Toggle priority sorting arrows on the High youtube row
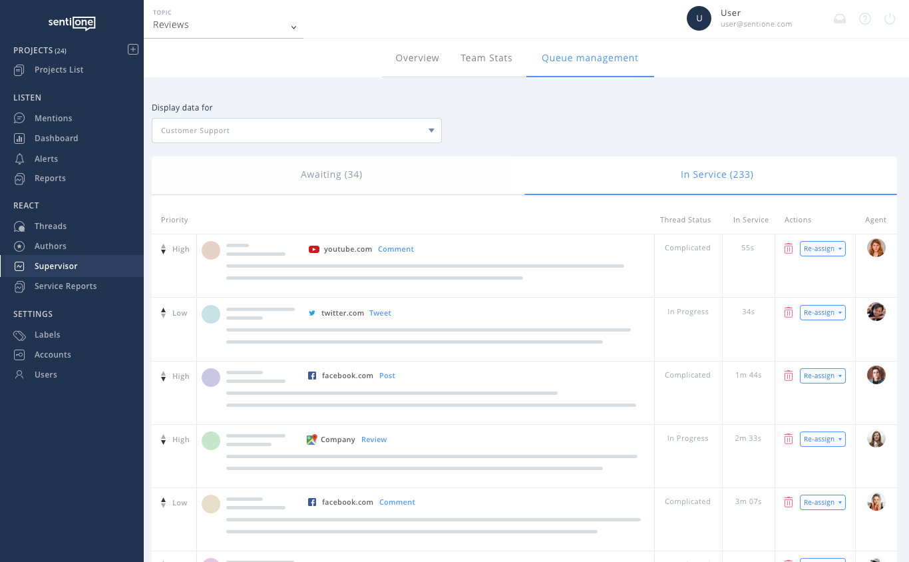909x562 pixels. (163, 248)
